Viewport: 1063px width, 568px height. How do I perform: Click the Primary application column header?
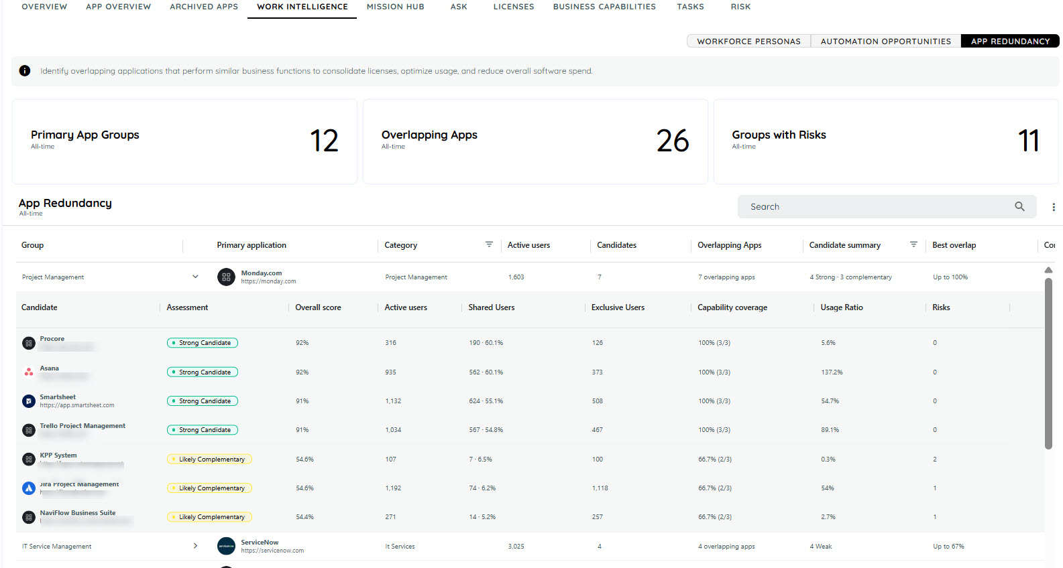coord(251,245)
